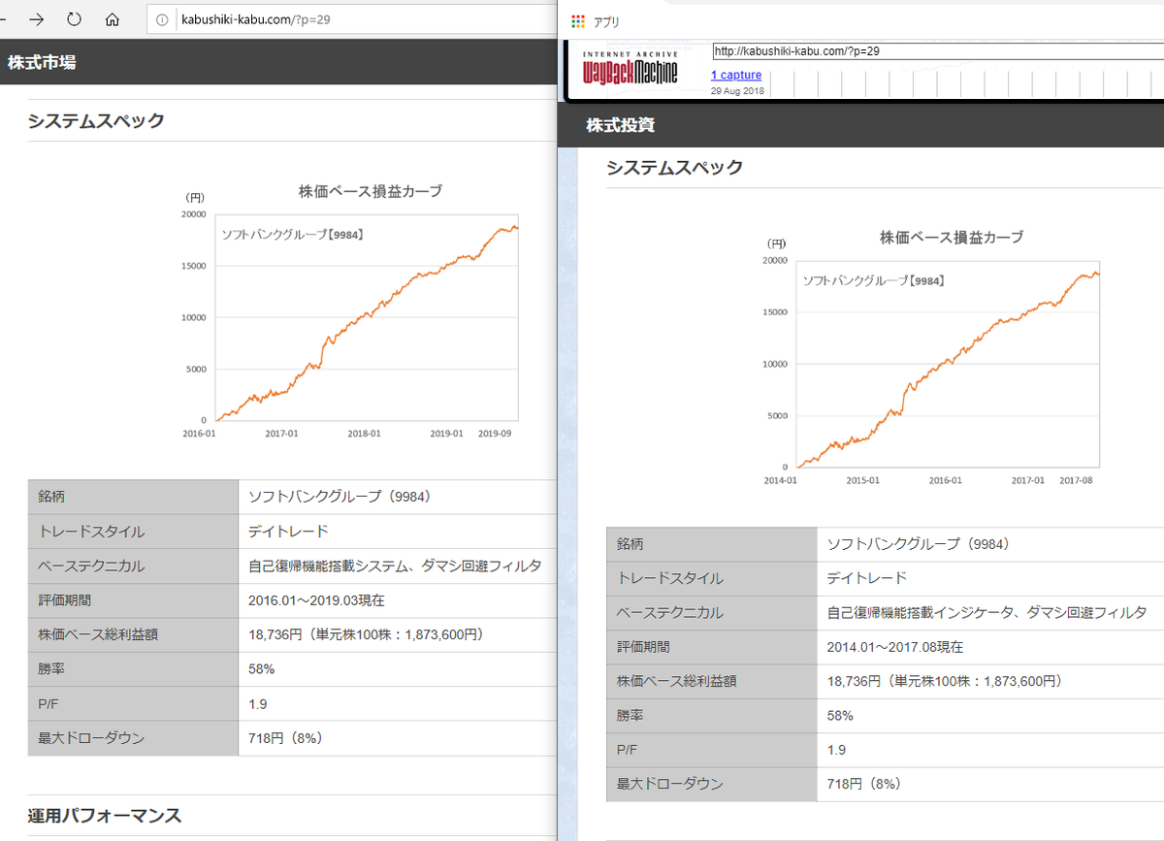Image resolution: width=1164 pixels, height=841 pixels.
Task: Open site information icon beside kabushiki-kabu.com URL
Action: pyautogui.click(x=162, y=19)
